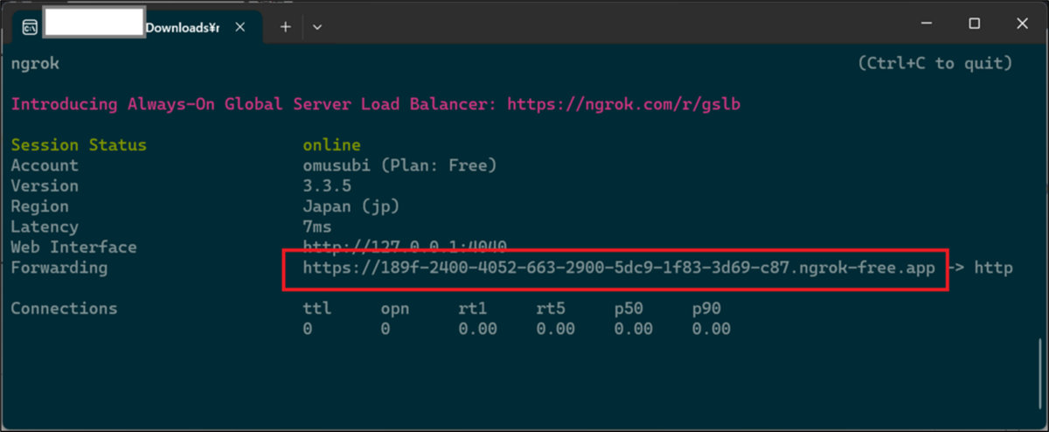
Task: Click the 'Session Status' label
Action: point(79,145)
